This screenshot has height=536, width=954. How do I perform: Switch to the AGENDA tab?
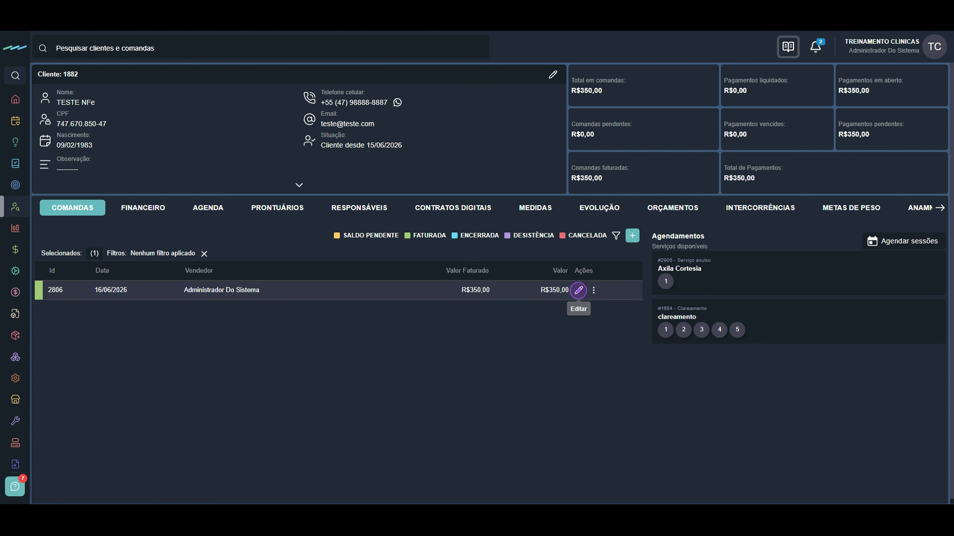tap(208, 208)
